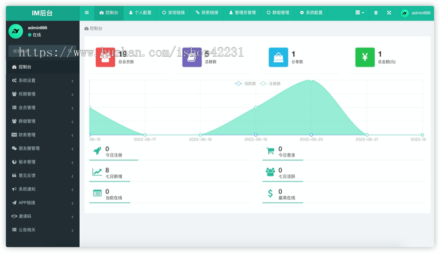Click the chart peak point at 2022-06-20

coord(311,80)
